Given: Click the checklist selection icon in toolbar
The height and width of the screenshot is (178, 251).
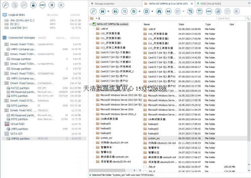Looking at the screenshot, I should pyautogui.click(x=125, y=11).
